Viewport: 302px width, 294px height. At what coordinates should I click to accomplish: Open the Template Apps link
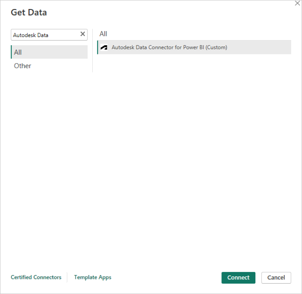93,277
